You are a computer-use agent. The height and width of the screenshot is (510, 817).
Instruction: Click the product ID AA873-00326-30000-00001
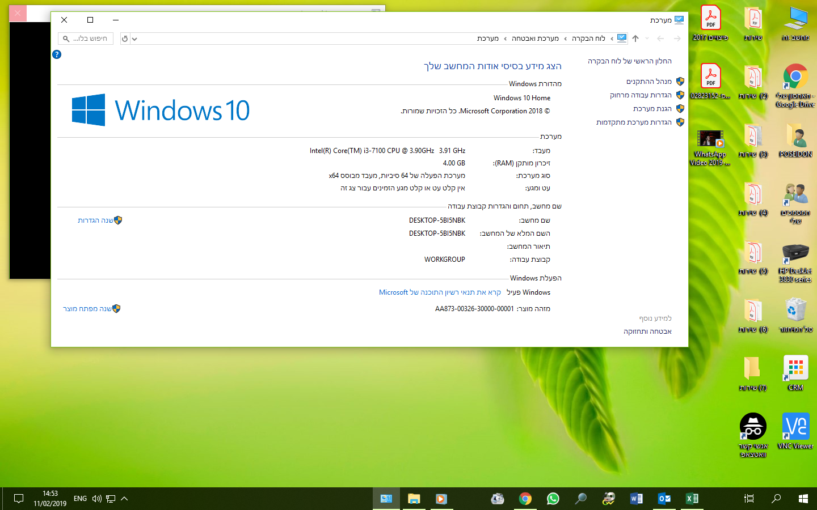click(x=474, y=309)
